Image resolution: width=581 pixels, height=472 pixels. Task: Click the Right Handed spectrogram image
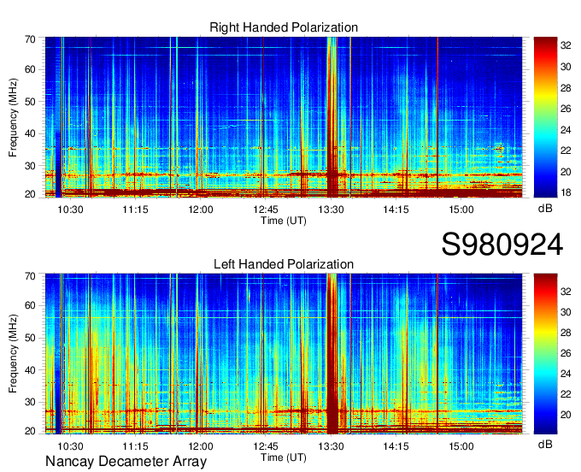tap(284, 117)
